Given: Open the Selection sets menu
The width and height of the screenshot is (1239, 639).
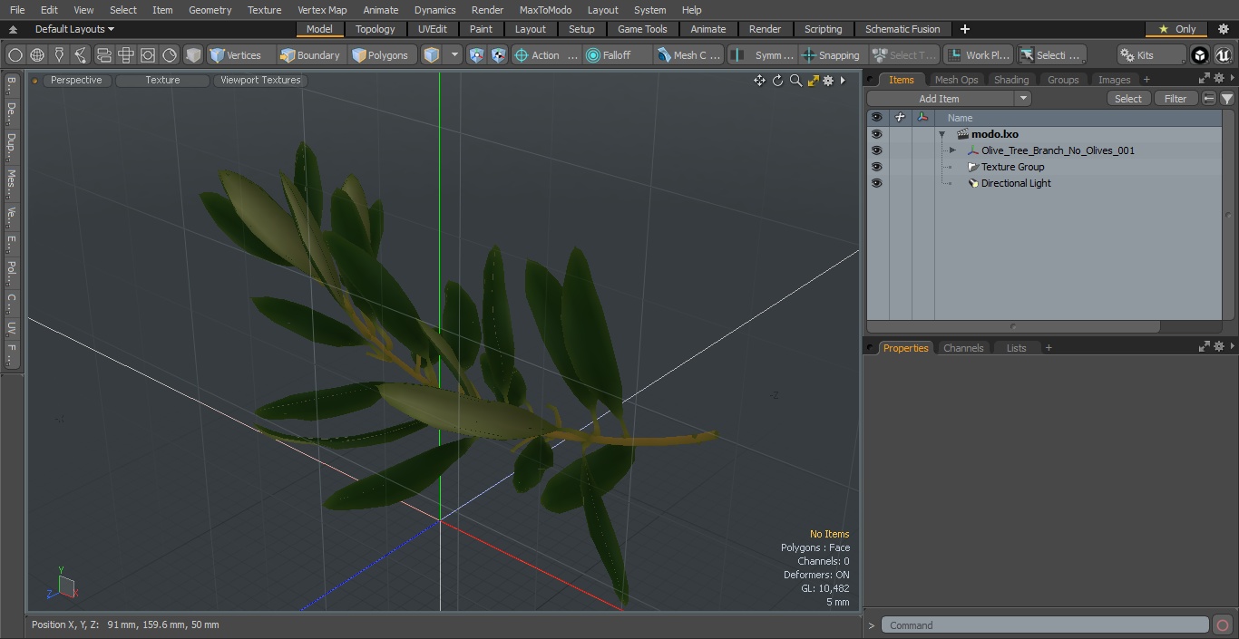Looking at the screenshot, I should point(1050,55).
